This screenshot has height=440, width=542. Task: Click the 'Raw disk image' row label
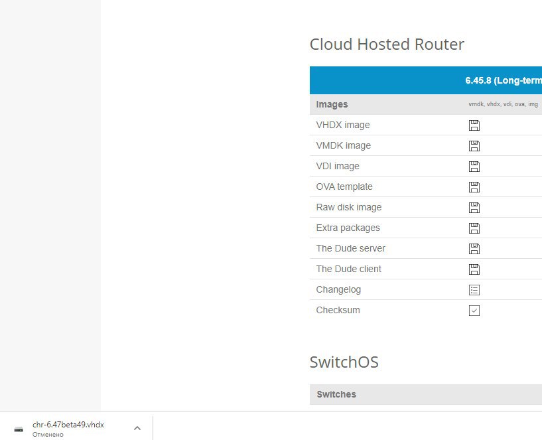349,207
